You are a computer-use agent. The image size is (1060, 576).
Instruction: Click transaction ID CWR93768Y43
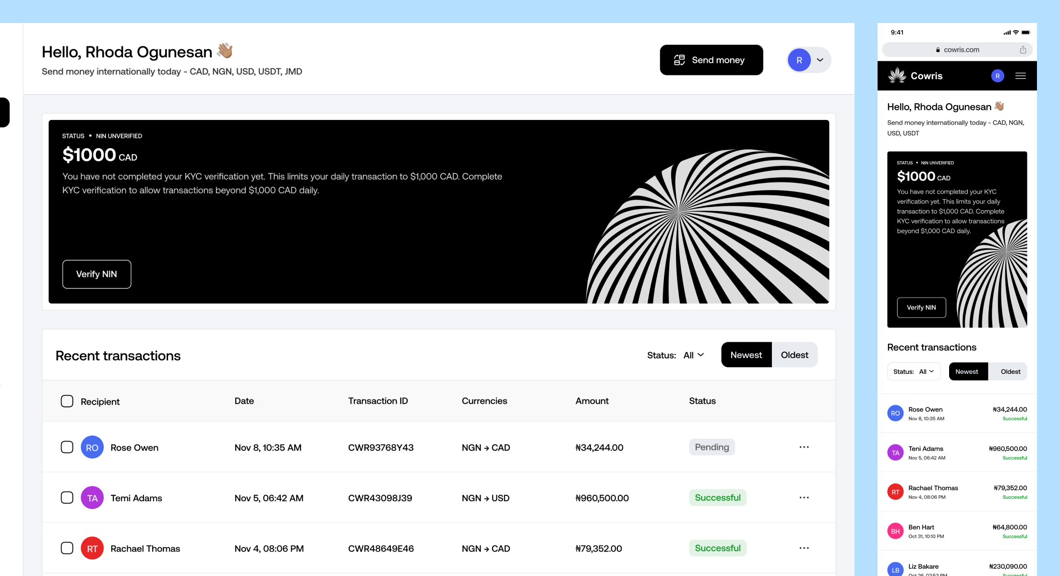[x=381, y=447]
